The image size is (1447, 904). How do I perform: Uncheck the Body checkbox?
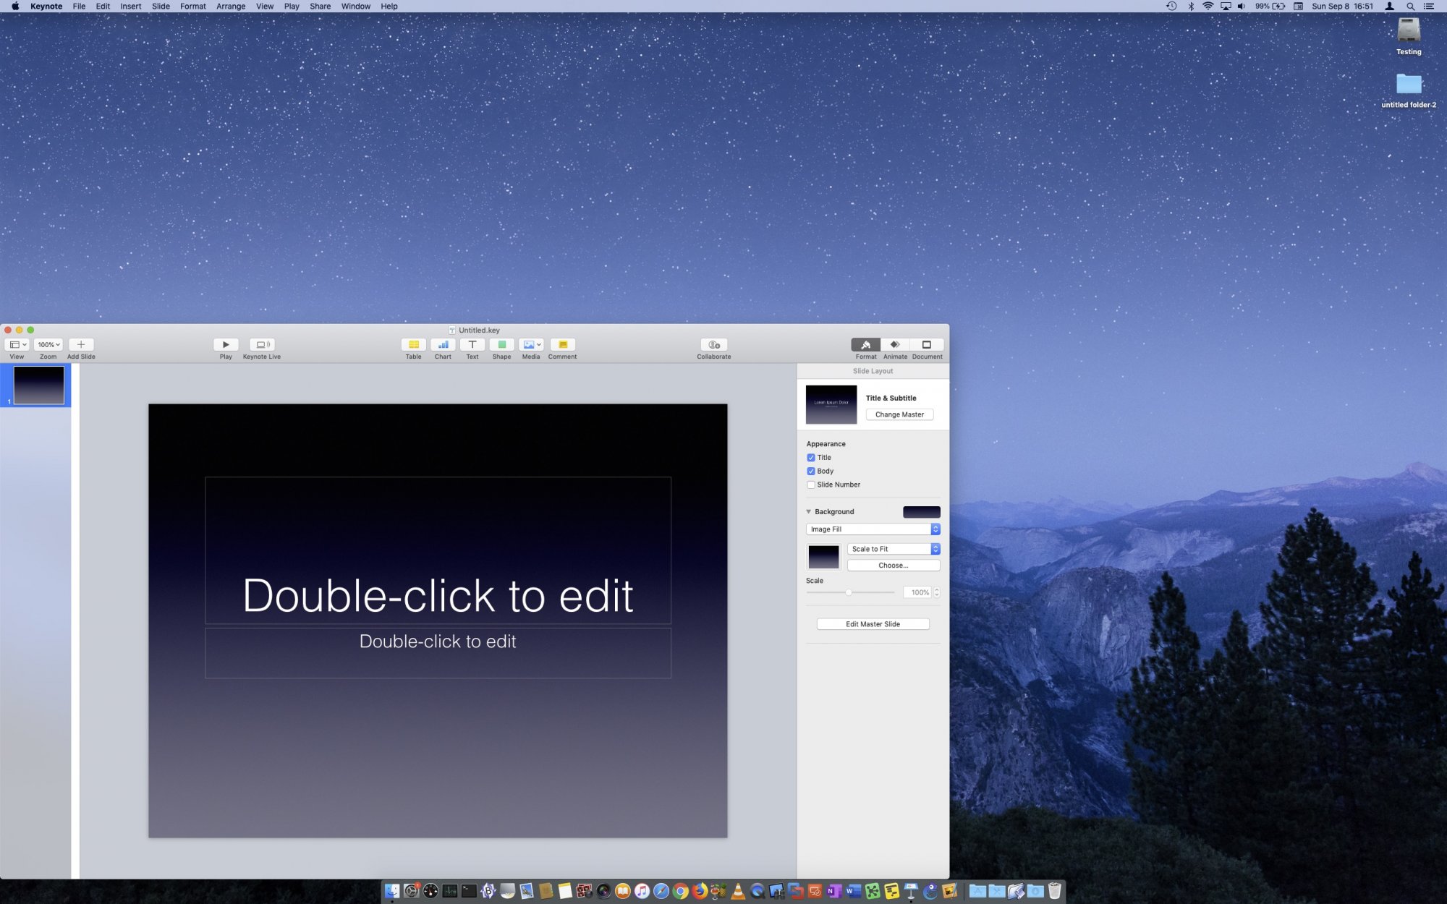tap(811, 472)
